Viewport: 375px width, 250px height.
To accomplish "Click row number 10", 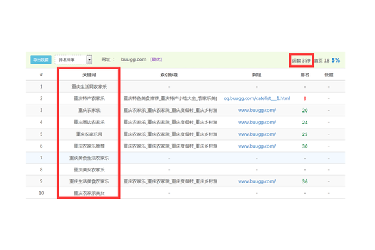I will pos(41,193).
